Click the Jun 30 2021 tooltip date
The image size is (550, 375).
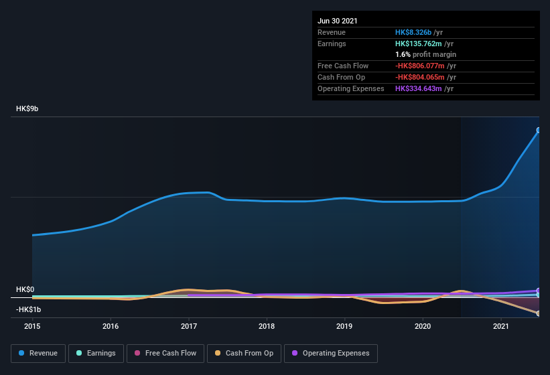(x=338, y=21)
